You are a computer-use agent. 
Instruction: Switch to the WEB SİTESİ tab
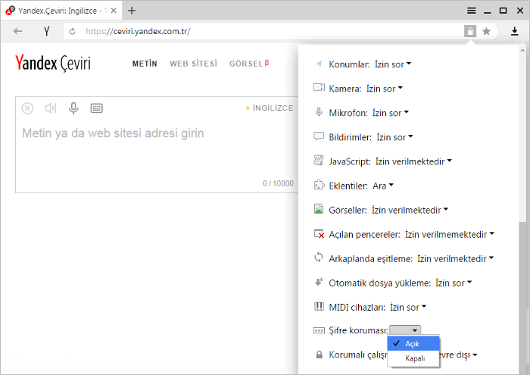point(193,64)
